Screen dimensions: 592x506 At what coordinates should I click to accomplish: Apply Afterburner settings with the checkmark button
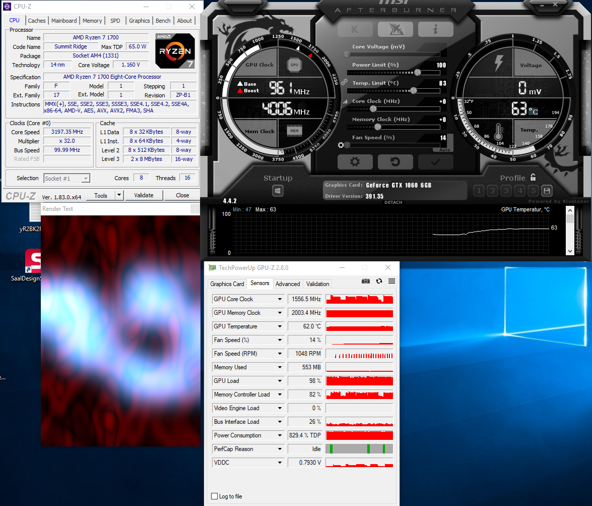[x=435, y=162]
